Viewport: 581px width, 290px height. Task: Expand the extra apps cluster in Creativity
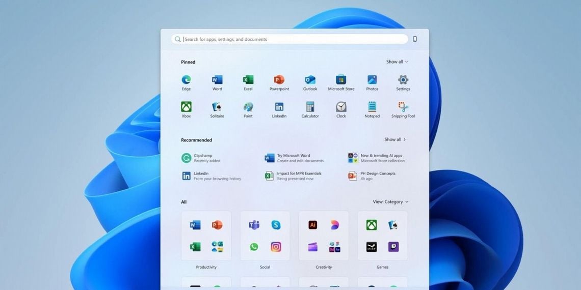tap(335, 247)
